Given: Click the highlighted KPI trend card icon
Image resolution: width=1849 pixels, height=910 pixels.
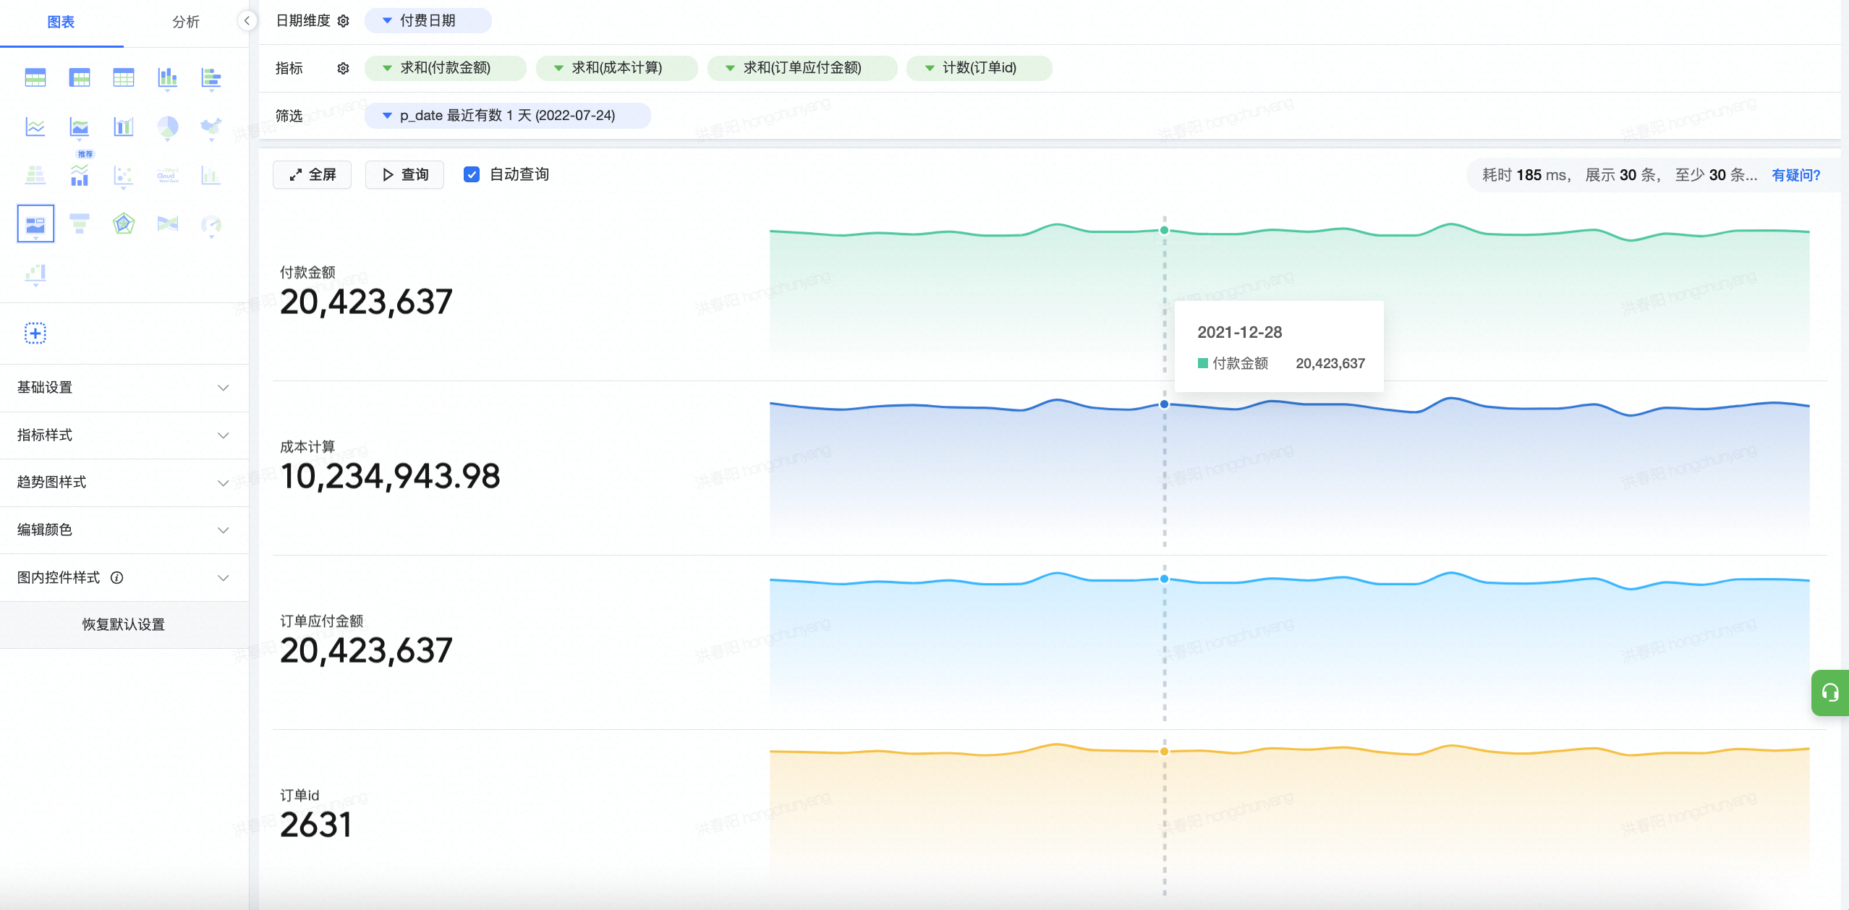Looking at the screenshot, I should pyautogui.click(x=35, y=224).
